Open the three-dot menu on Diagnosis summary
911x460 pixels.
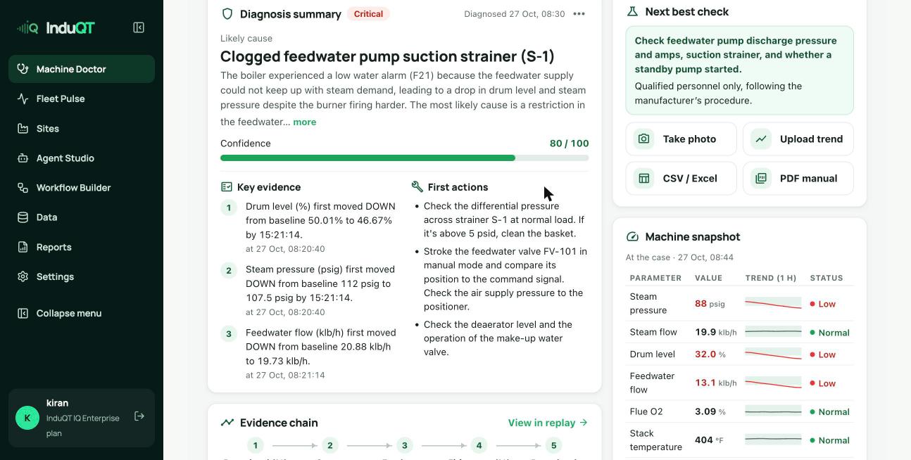click(x=579, y=14)
